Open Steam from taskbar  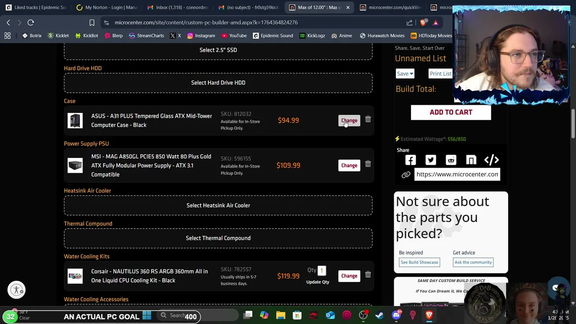tap(379, 315)
